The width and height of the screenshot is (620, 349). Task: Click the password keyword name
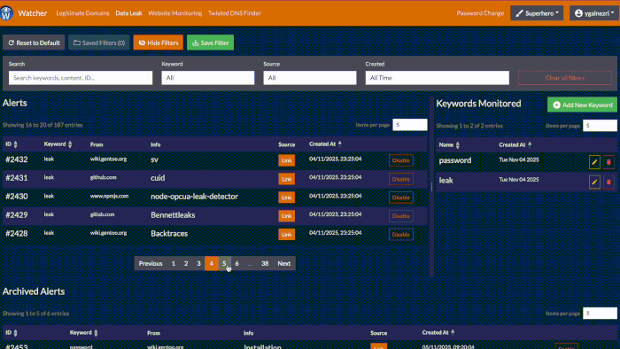[455, 160]
